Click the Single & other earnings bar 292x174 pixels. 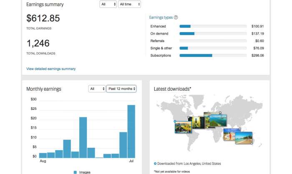click(x=213, y=48)
